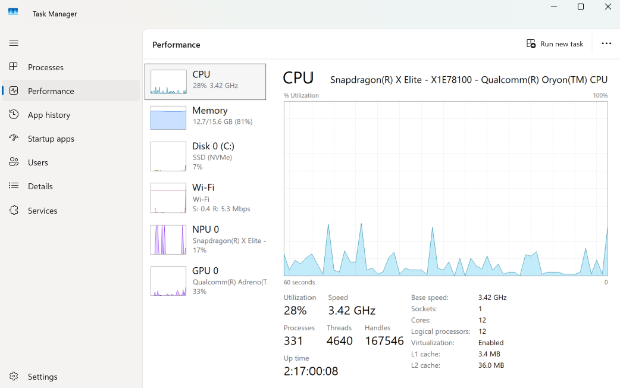Viewport: 620px width, 388px height.
Task: Click Run new task button
Action: coord(555,44)
